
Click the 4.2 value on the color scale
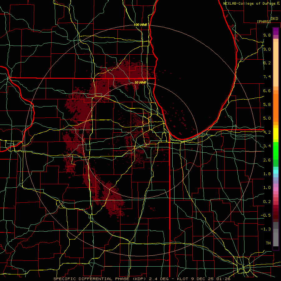pos(267,132)
